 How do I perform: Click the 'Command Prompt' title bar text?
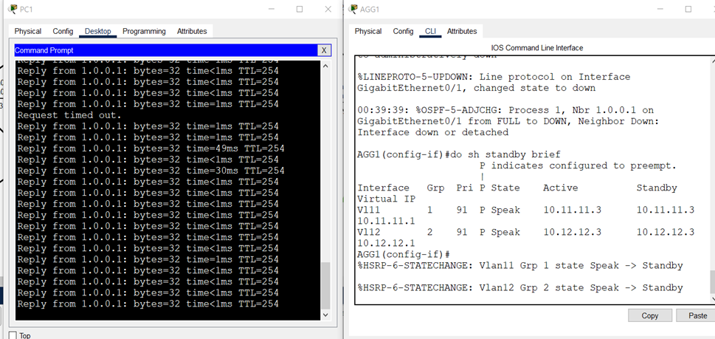44,50
